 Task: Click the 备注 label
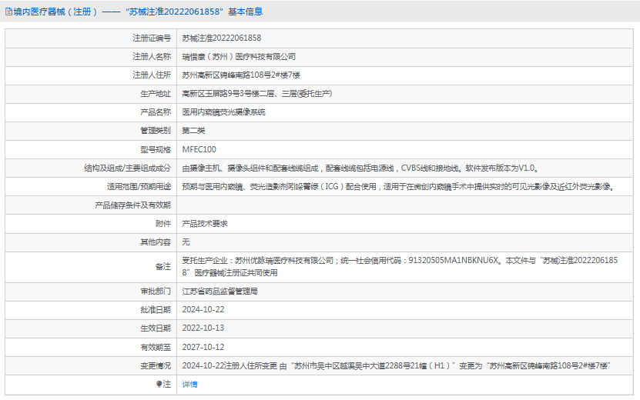(x=163, y=266)
